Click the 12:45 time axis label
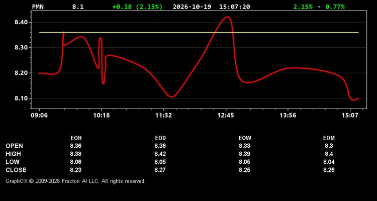This screenshot has height=201, width=377. pos(226,116)
